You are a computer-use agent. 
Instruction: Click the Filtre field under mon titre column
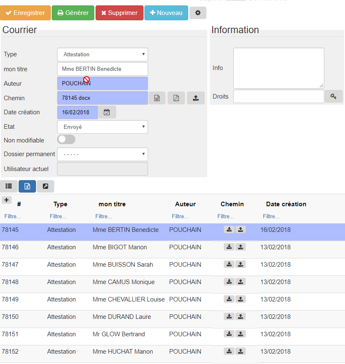[x=104, y=217]
